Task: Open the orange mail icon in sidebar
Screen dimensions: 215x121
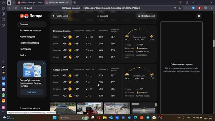Action: [x=3, y=101]
